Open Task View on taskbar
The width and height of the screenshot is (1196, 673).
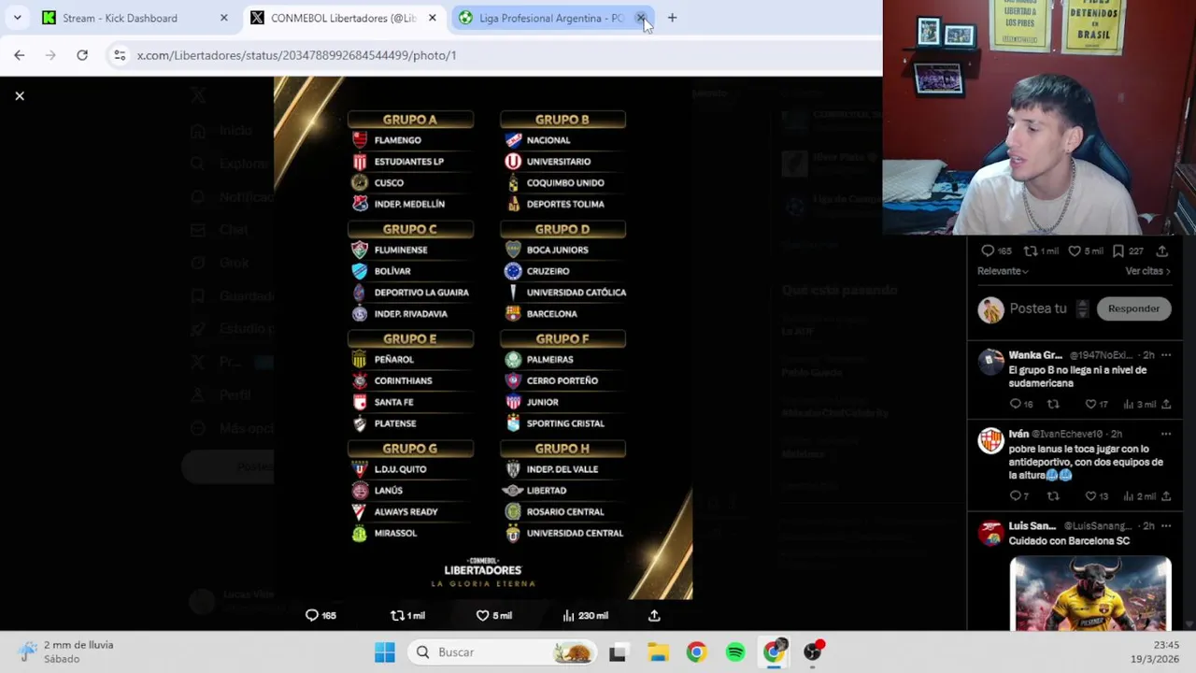point(618,652)
